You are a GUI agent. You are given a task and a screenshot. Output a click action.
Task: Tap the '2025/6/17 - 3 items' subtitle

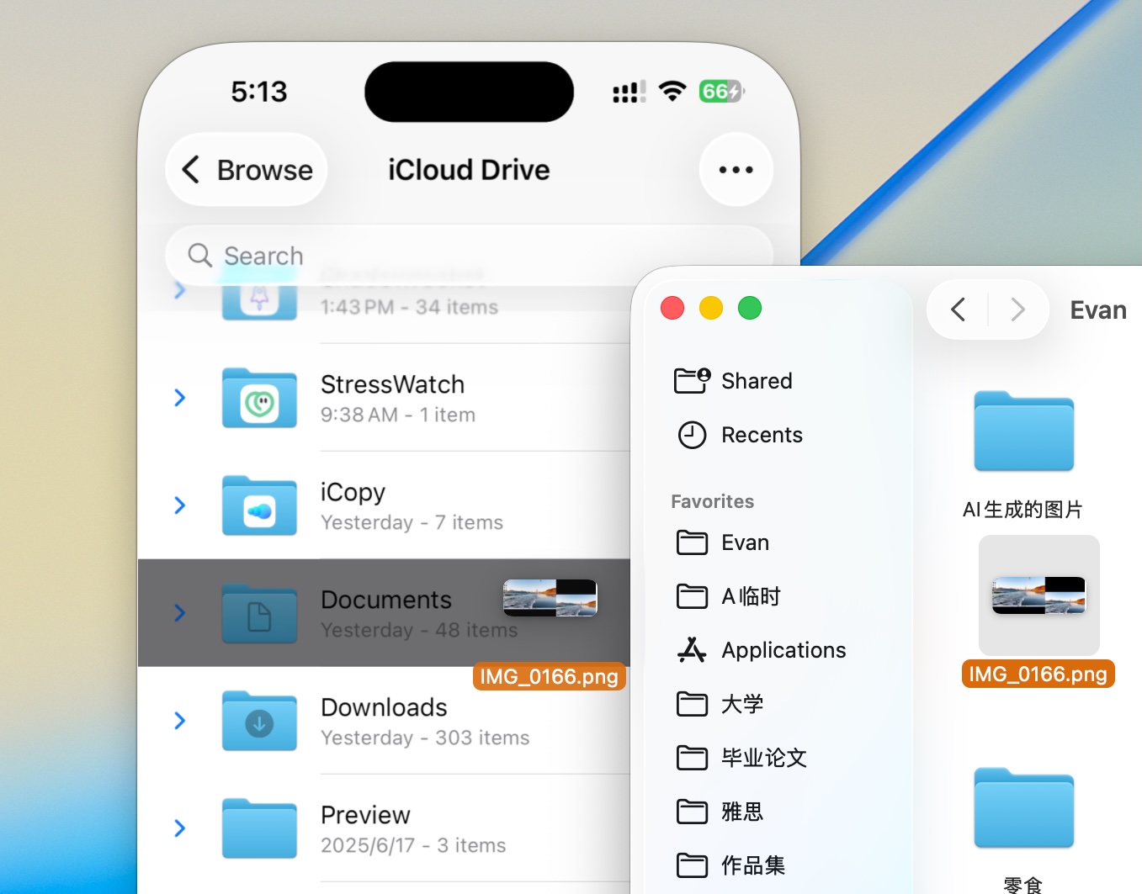coord(413,845)
